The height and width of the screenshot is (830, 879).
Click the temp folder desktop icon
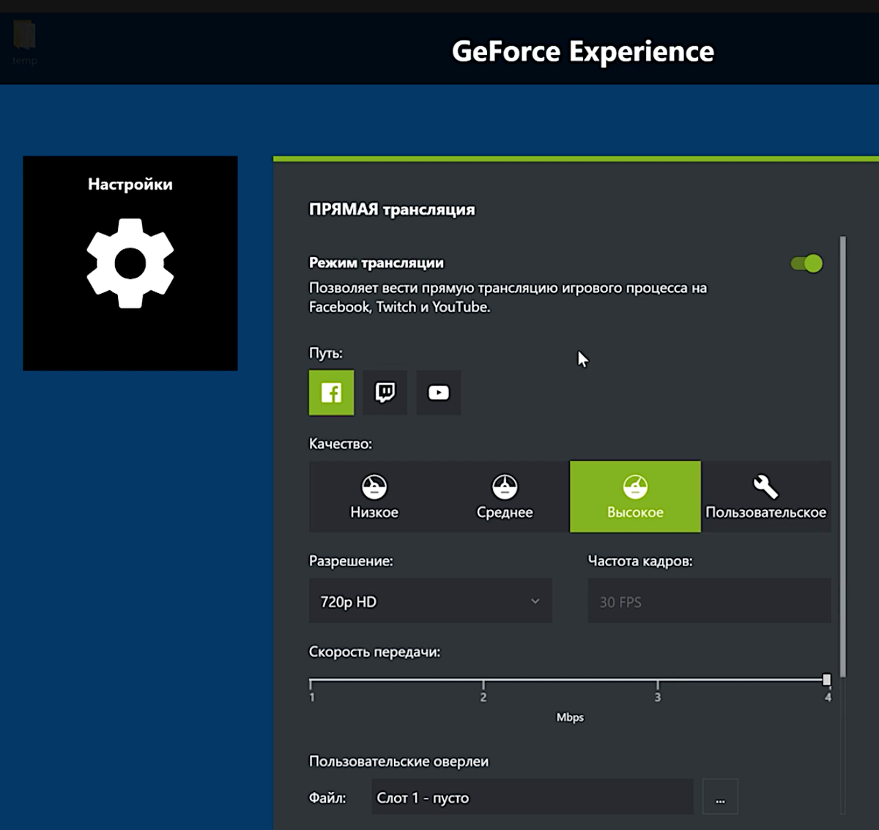point(24,42)
